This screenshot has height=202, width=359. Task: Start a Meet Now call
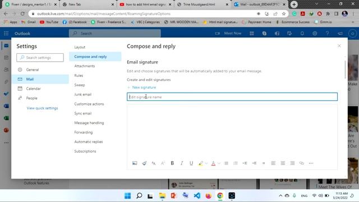(228, 34)
